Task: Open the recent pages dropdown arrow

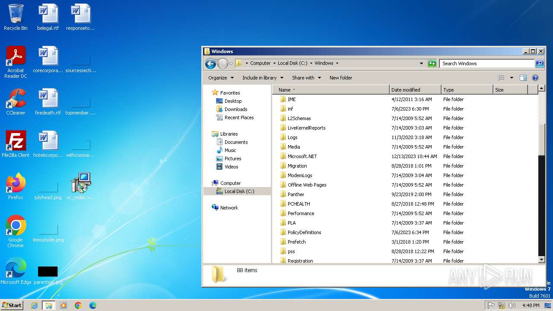Action: click(231, 63)
